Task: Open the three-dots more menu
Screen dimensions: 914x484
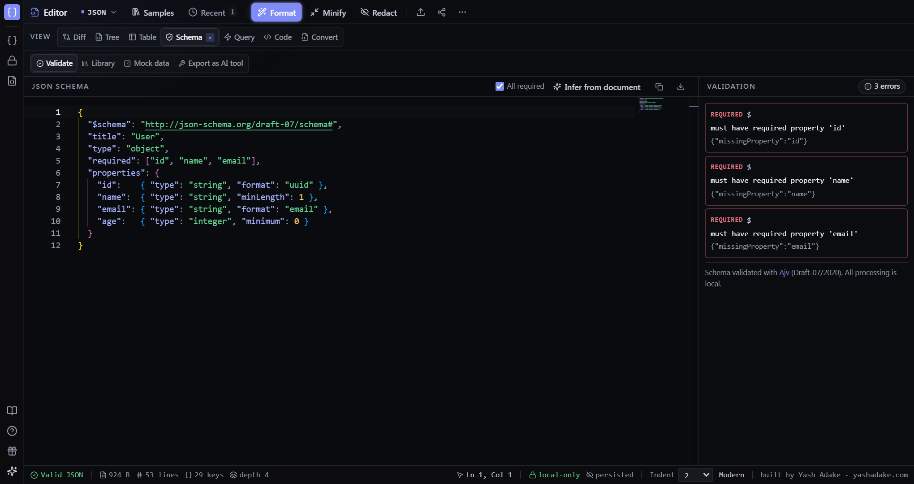Action: point(462,12)
